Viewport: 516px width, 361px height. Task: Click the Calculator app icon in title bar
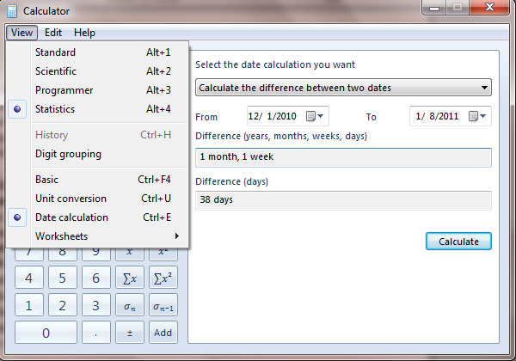[12, 11]
